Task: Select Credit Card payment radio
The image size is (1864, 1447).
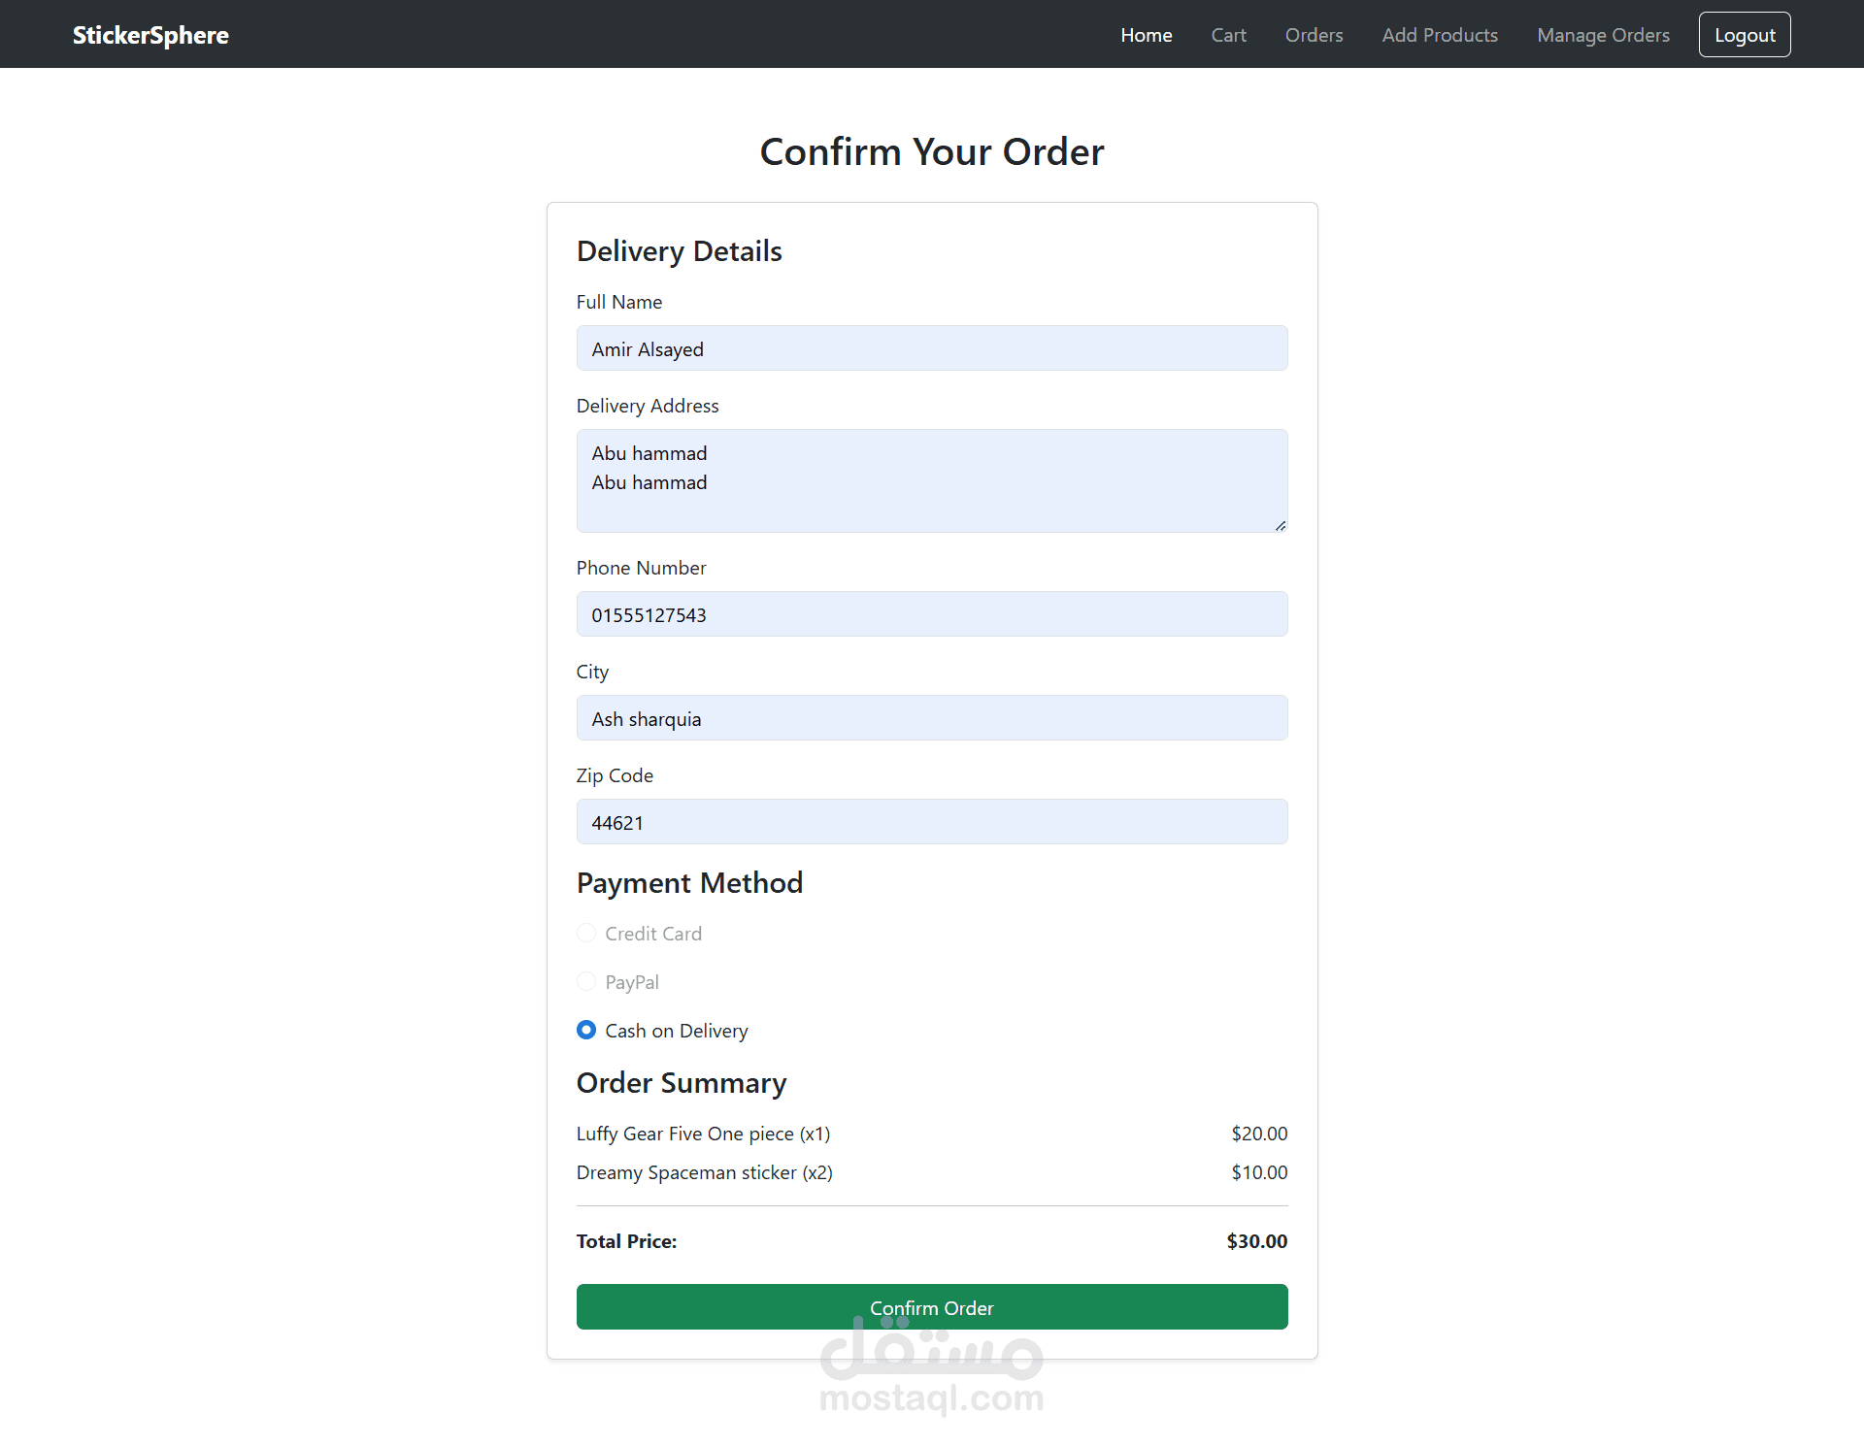Action: (586, 934)
